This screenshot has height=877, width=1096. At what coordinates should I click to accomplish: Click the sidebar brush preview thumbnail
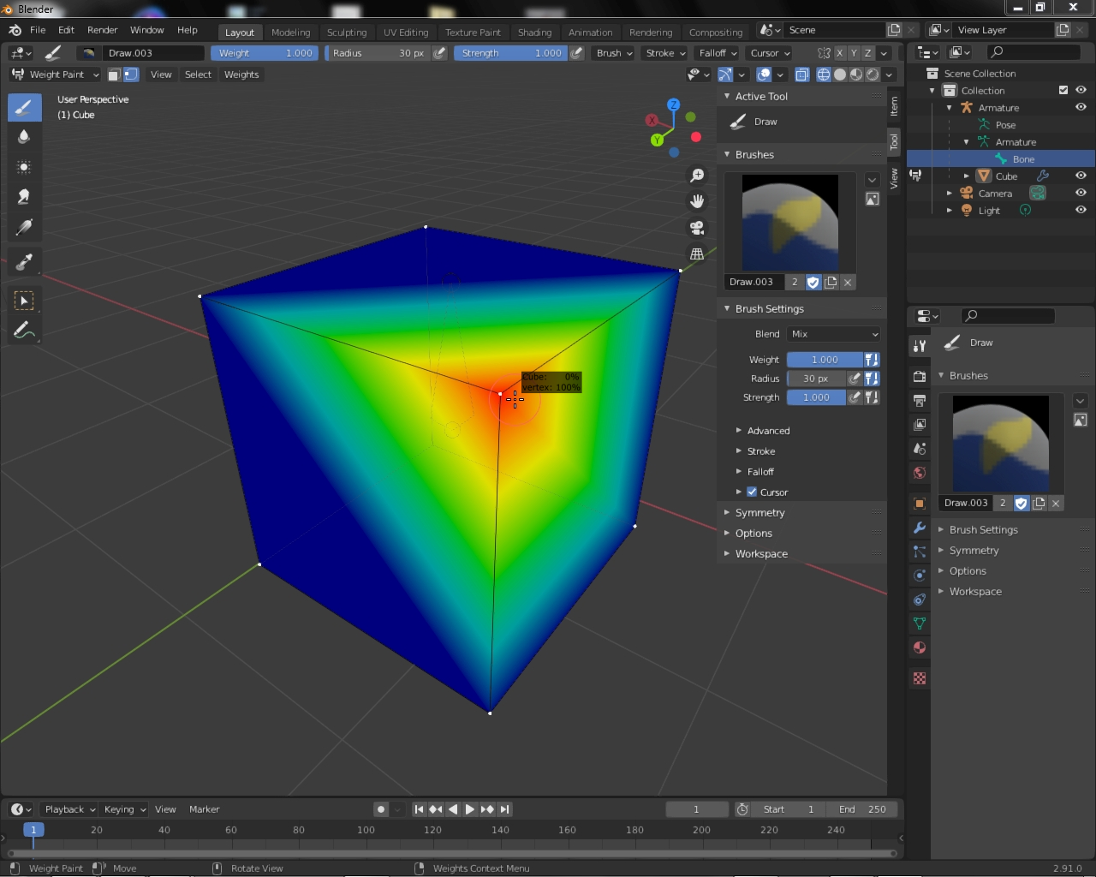click(789, 223)
